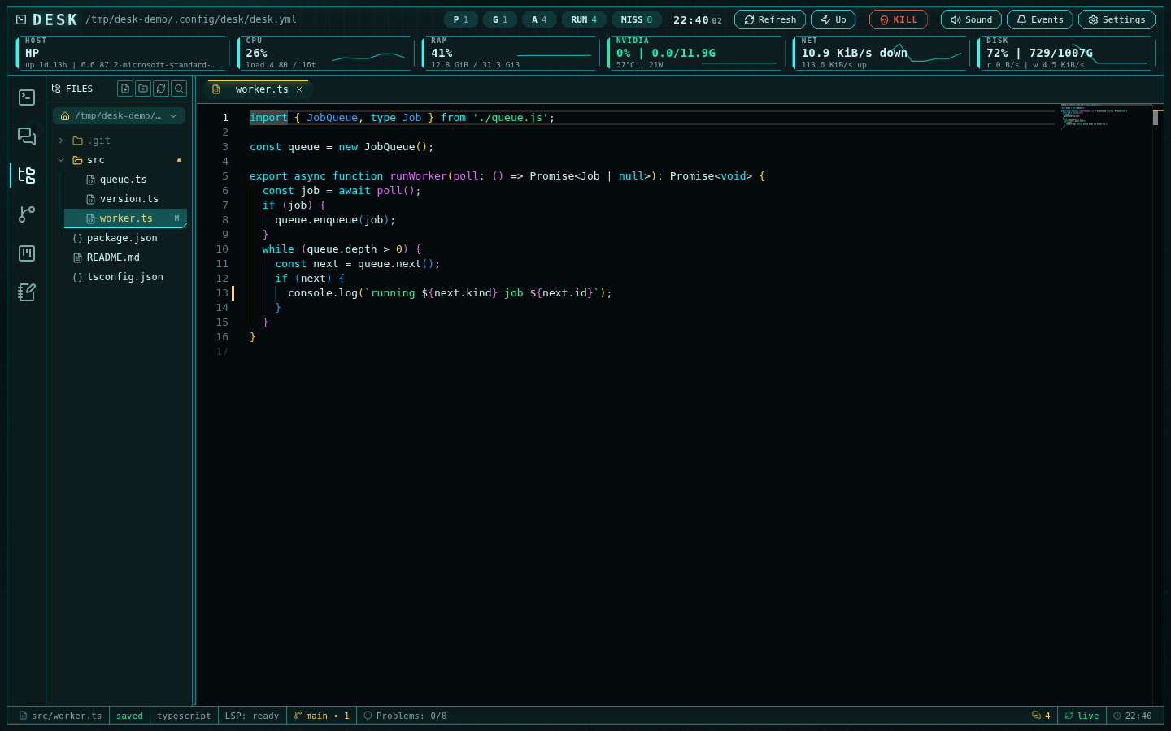Screen dimensions: 1171x731
Task: Click the config path /tmp/desk-demo/.config/desk/desk.yml
Action: coord(191,19)
